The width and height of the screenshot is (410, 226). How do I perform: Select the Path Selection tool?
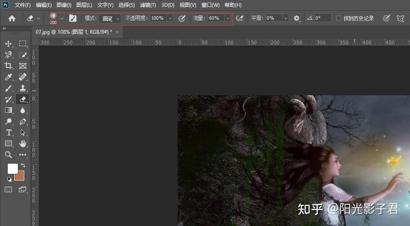tap(23, 132)
